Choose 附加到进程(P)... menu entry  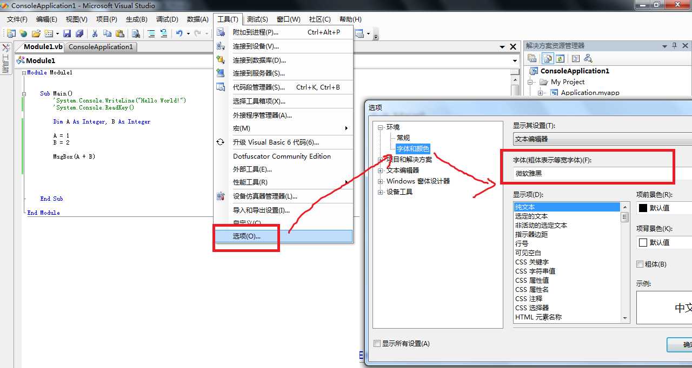click(283, 32)
